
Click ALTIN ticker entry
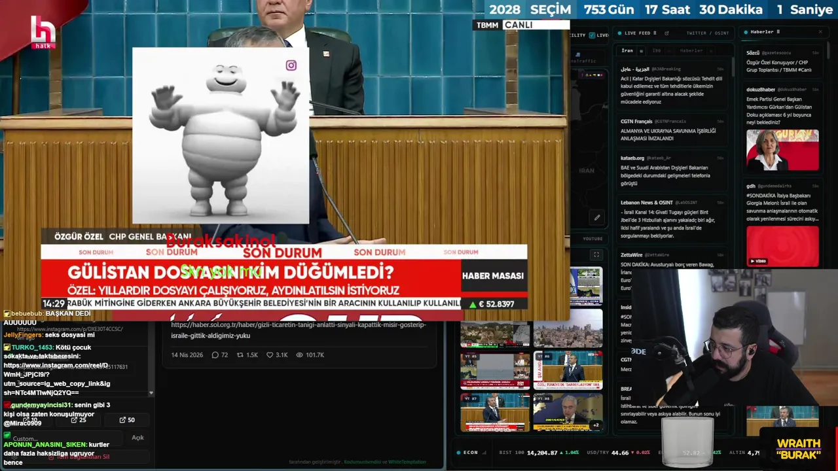pyautogui.click(x=745, y=453)
